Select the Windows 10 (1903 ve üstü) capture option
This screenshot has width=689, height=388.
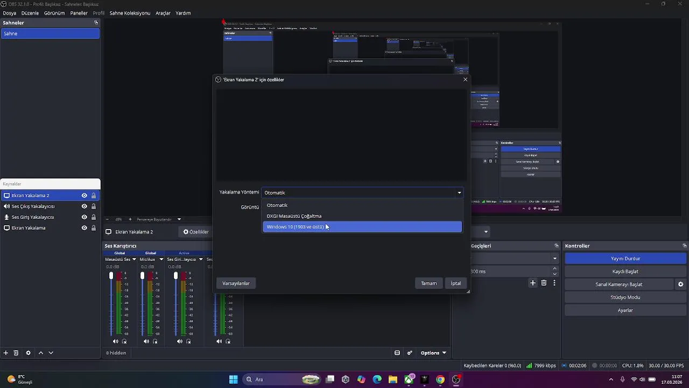tap(362, 227)
